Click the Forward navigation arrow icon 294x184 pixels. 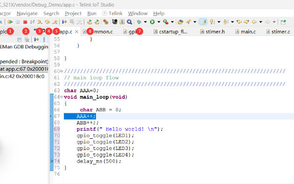267,22
